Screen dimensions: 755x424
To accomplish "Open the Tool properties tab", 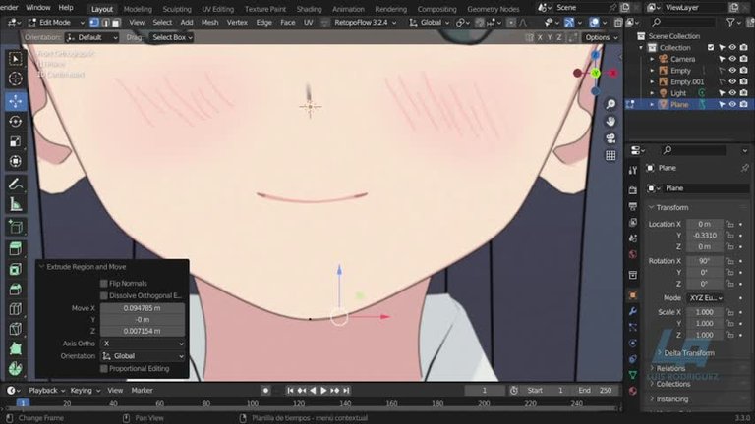I will point(633,170).
